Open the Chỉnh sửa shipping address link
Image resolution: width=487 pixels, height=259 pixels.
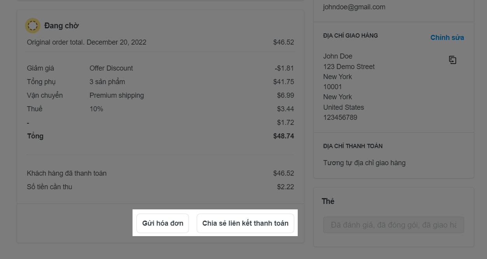(x=447, y=38)
